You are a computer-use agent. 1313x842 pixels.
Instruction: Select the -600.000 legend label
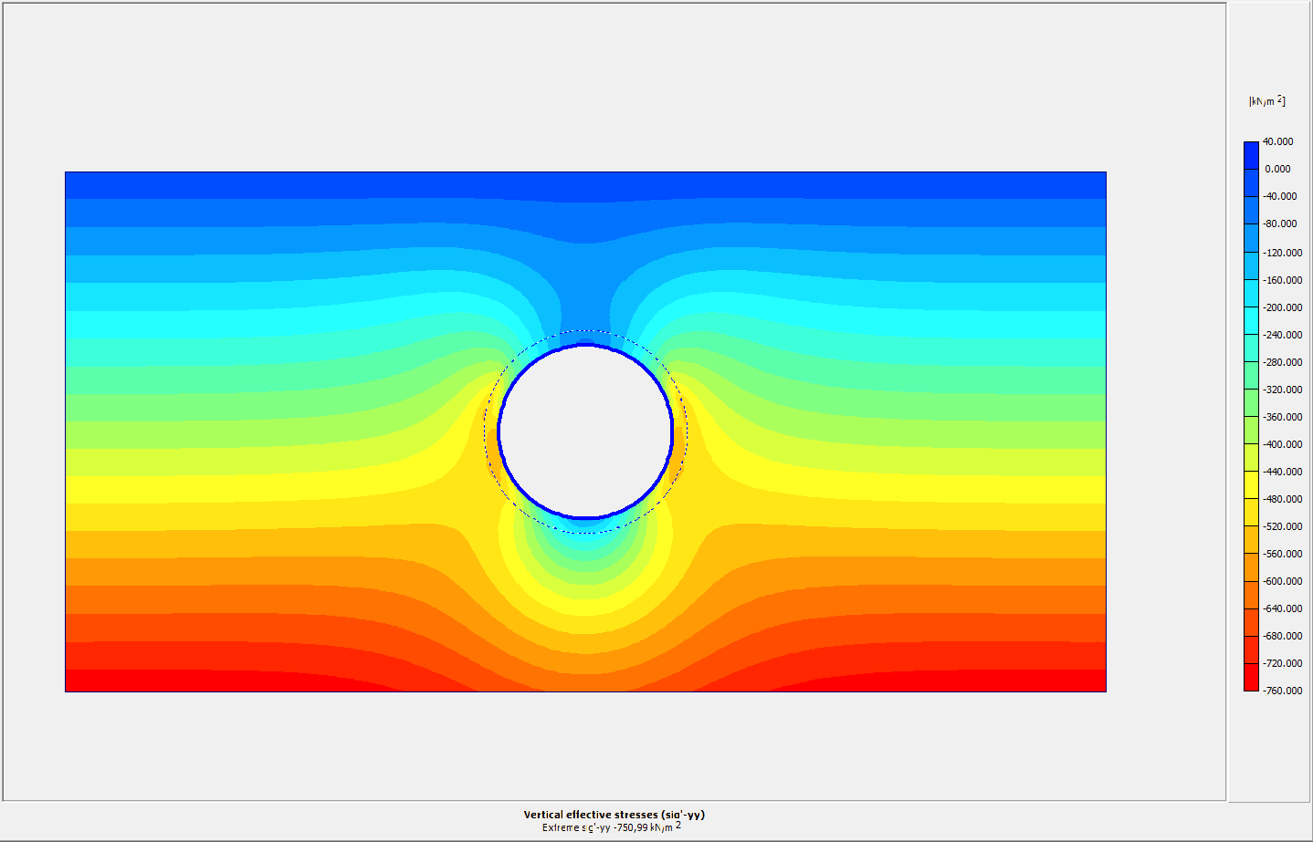1282,581
